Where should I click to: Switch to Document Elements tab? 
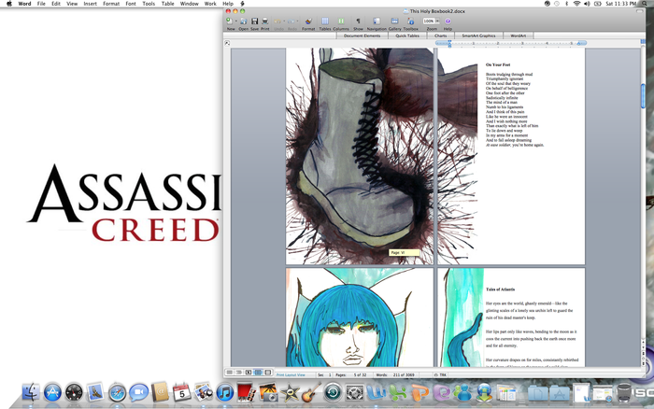point(363,35)
